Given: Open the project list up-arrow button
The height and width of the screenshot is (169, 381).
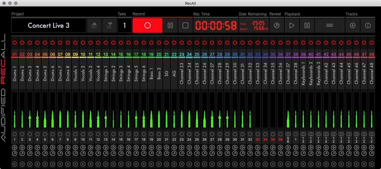Looking at the screenshot, I should [x=94, y=25].
